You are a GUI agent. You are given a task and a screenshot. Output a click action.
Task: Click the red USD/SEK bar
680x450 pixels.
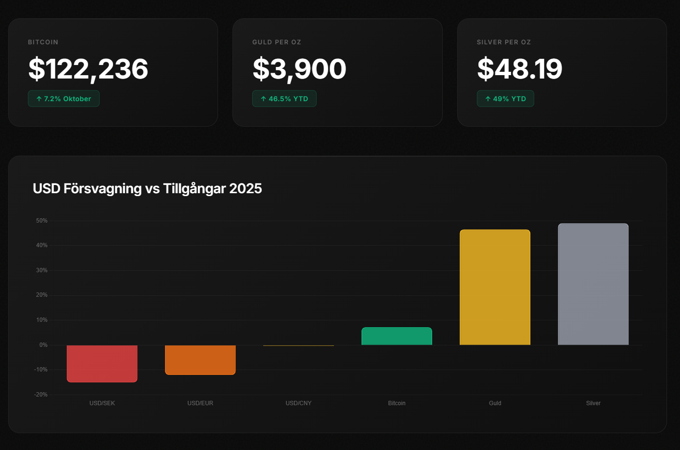click(x=102, y=363)
